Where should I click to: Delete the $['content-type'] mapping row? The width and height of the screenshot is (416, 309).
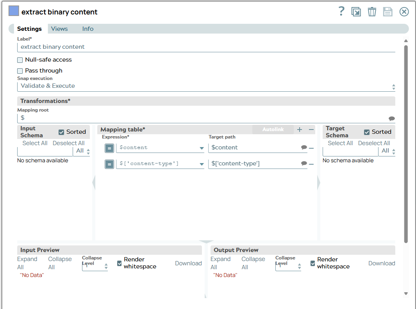(311, 164)
